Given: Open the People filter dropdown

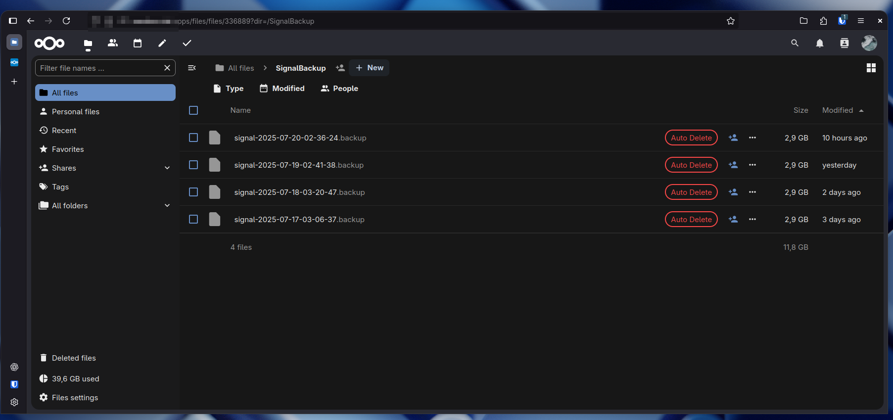Looking at the screenshot, I should tap(339, 89).
